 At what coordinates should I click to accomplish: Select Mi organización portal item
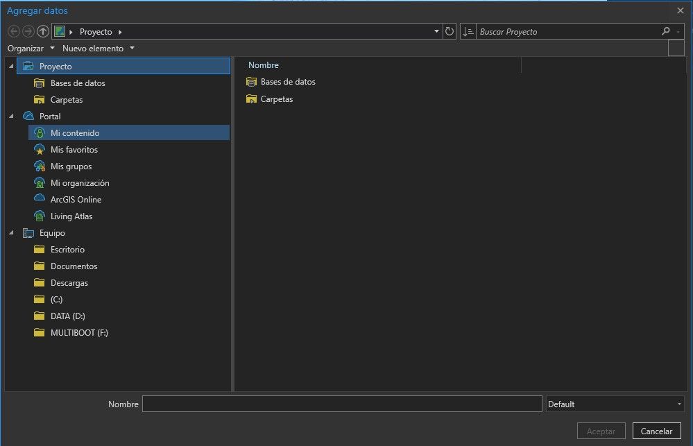click(x=80, y=183)
